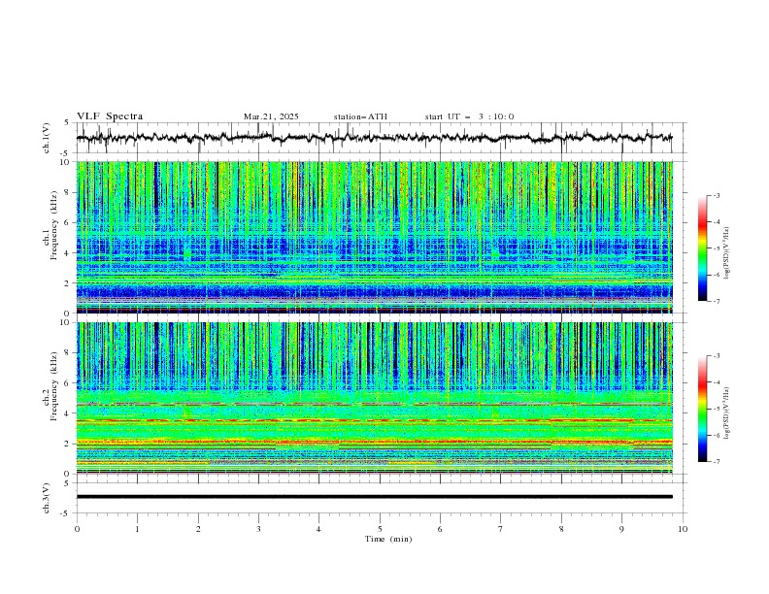Click the 'Time (min)' axis label
This screenshot has width=769, height=594.
pyautogui.click(x=388, y=539)
